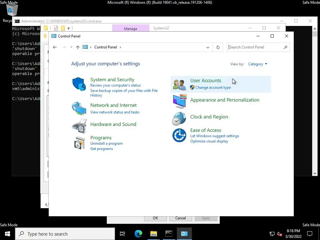This screenshot has width=320, height=240.
Task: Open Save backup copies with File History
Action: click(124, 93)
